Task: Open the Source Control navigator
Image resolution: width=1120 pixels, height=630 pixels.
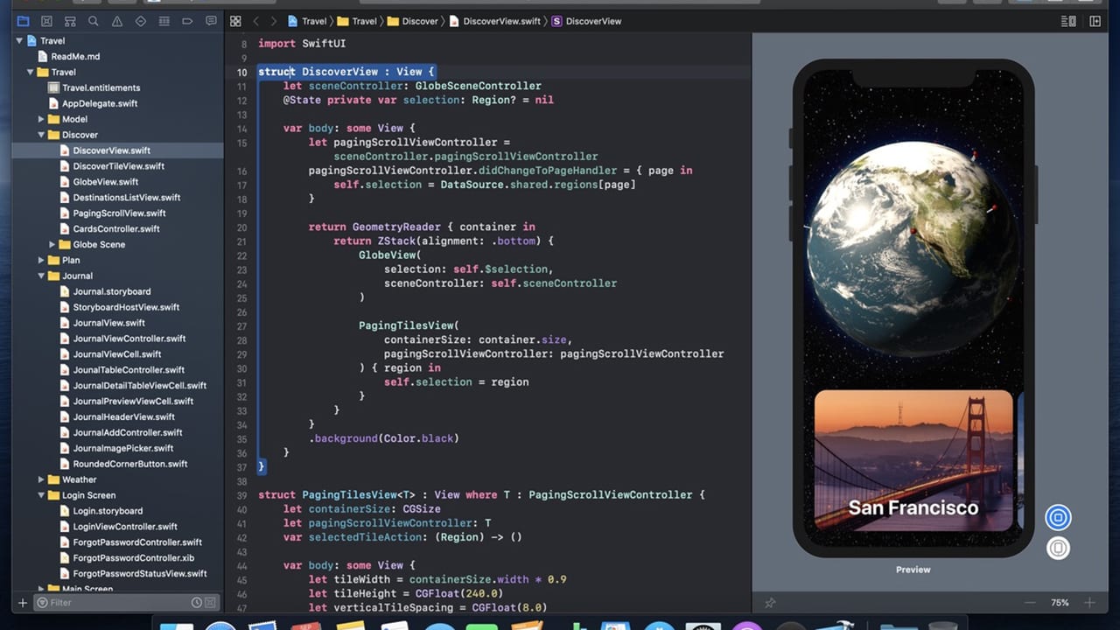Action: click(x=46, y=21)
